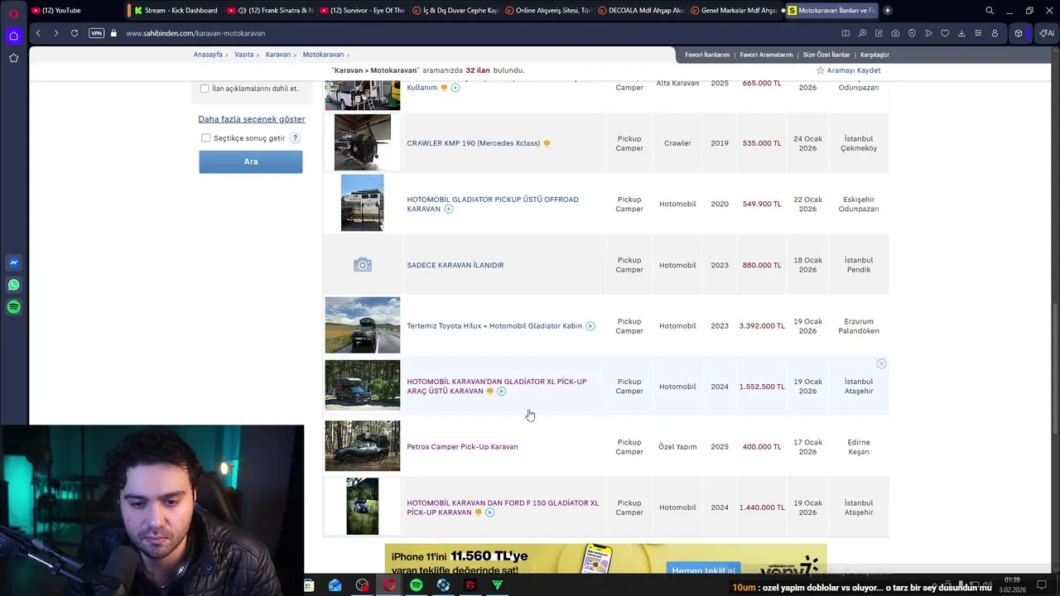Play video icon on Tertemiz Toyota Hilux listing
This screenshot has width=1060, height=596.
[590, 326]
